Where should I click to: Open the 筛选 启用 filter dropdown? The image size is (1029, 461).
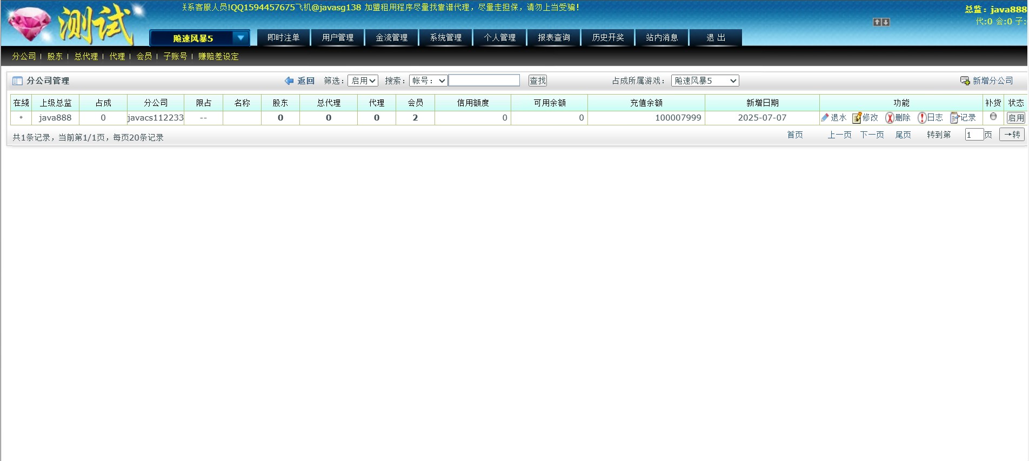(363, 81)
